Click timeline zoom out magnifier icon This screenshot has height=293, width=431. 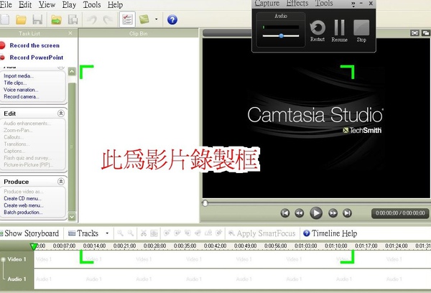point(131,233)
